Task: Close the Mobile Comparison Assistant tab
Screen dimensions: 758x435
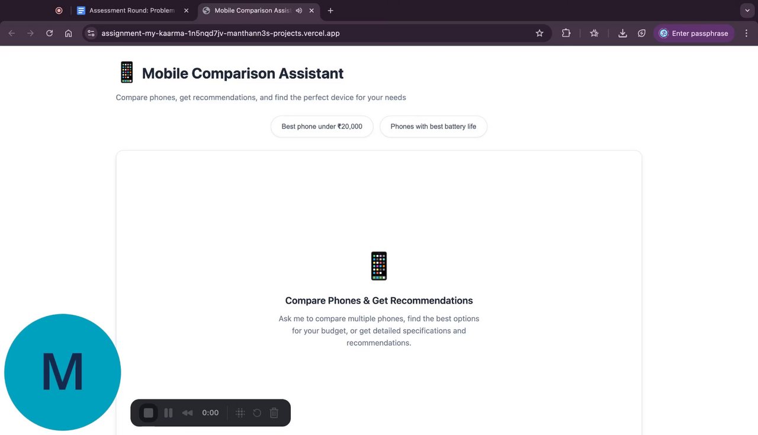Action: pos(311,11)
